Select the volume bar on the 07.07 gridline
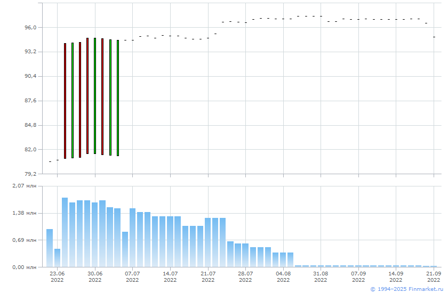 pyautogui.click(x=132, y=238)
